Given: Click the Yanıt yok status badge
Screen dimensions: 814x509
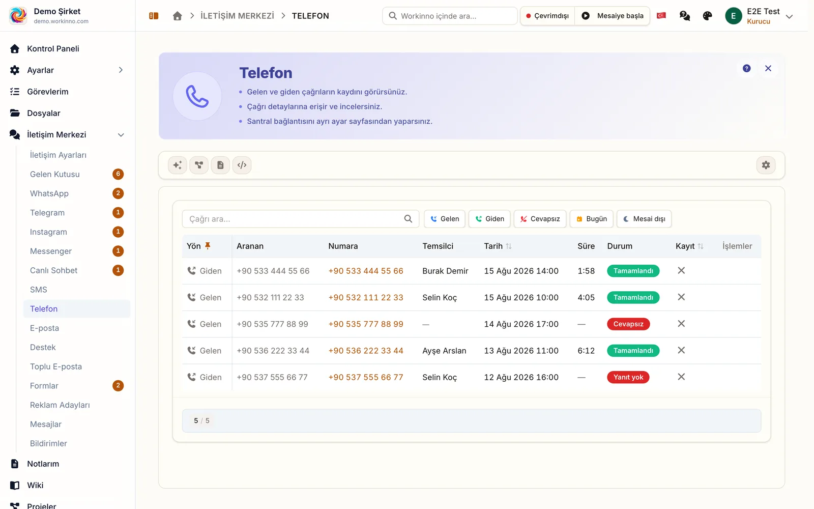Looking at the screenshot, I should tap(628, 377).
